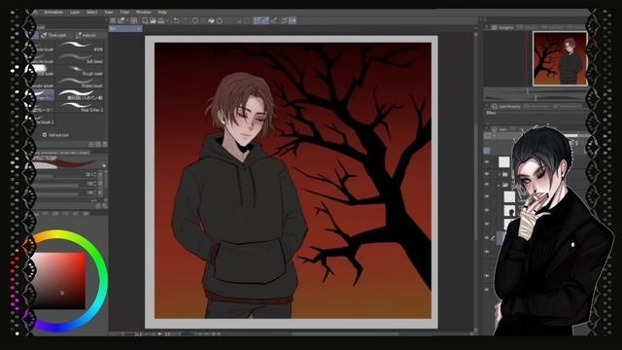Open the Layer Property panel tab
The height and width of the screenshot is (350, 622).
coord(505,106)
